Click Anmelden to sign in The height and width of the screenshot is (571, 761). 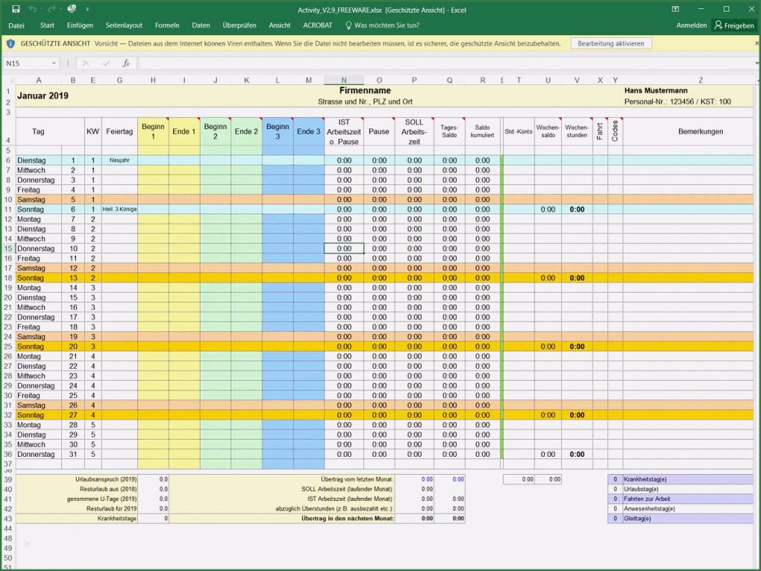pos(692,25)
